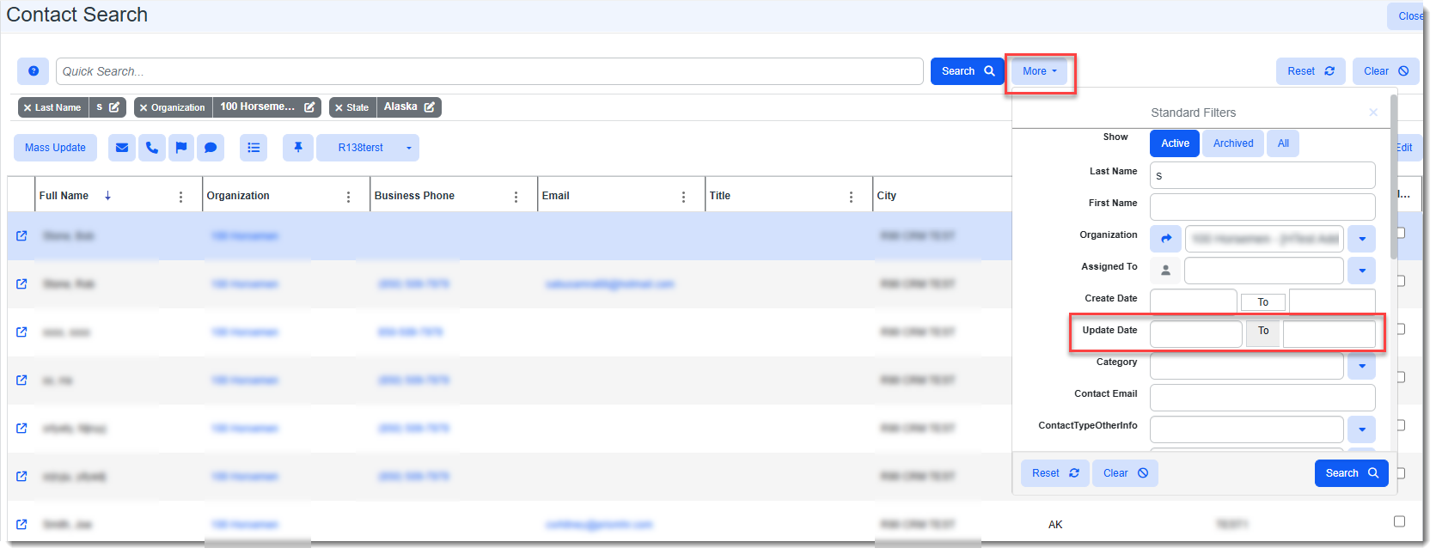Viewport: 1436px width, 554px height.
Task: Click the chat bubble comment icon
Action: pos(211,148)
